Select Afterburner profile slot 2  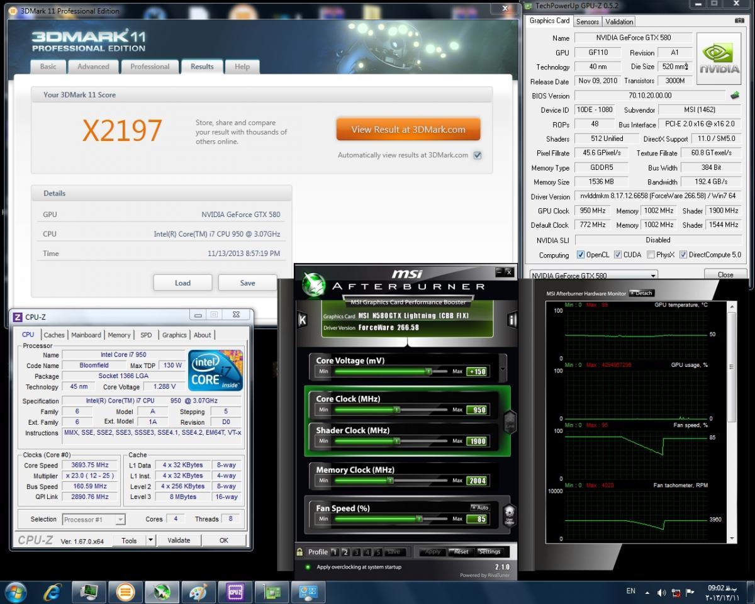click(345, 552)
